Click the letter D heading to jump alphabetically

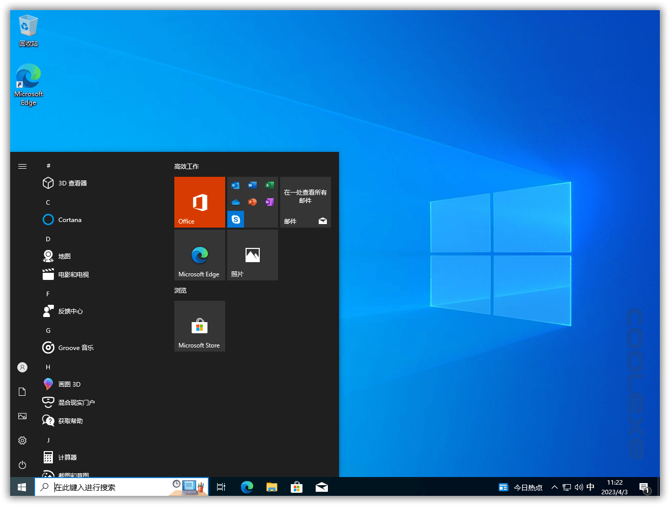point(48,239)
